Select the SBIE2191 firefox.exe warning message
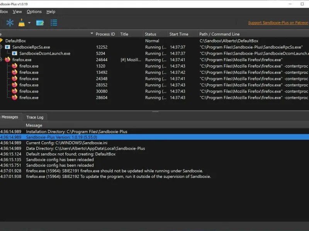The image size is (309, 231). tap(154, 171)
